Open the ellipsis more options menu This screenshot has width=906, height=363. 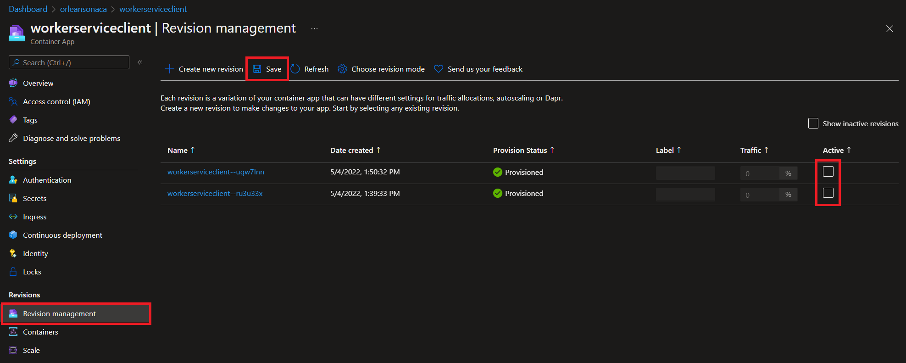pos(314,28)
